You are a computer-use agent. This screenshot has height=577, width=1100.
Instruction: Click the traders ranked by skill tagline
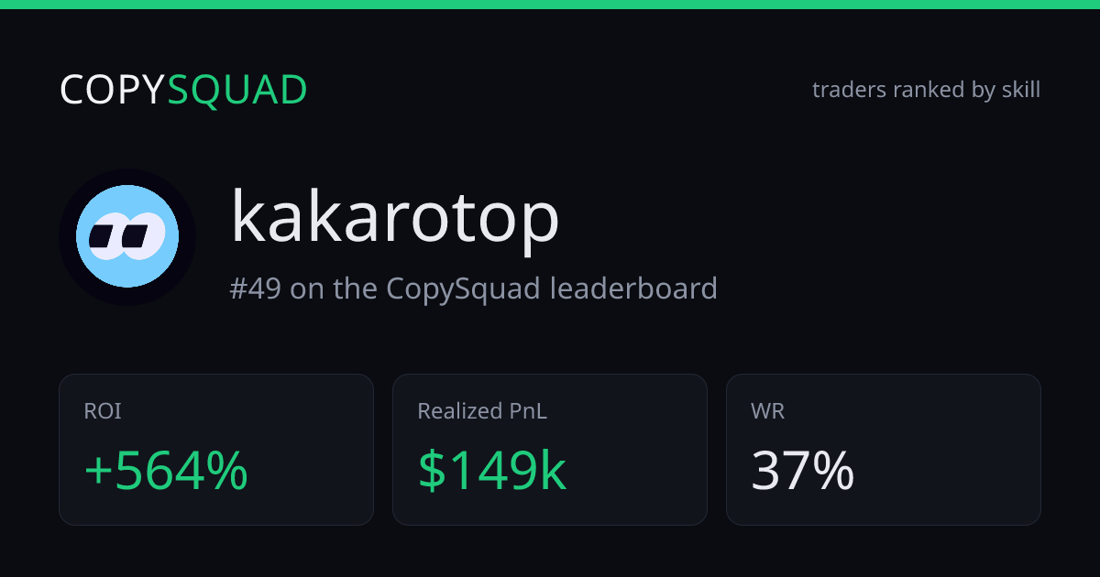pyautogui.click(x=926, y=90)
